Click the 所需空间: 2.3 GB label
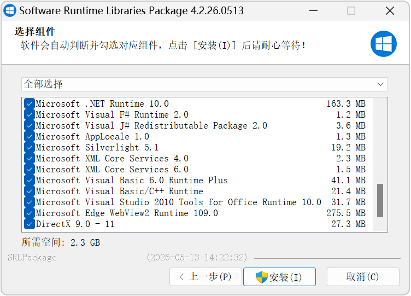 click(61, 242)
